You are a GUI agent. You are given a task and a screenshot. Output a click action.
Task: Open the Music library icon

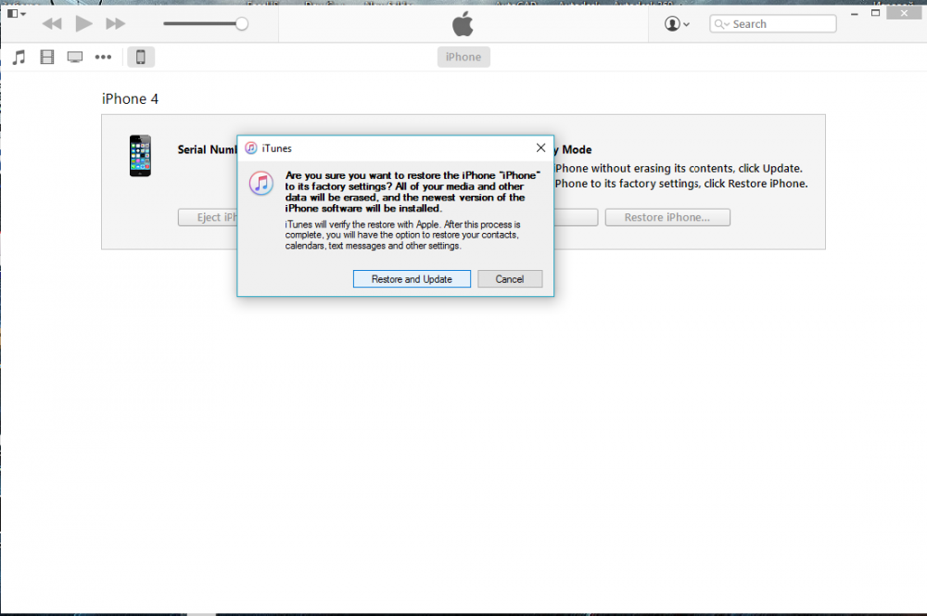(x=19, y=58)
